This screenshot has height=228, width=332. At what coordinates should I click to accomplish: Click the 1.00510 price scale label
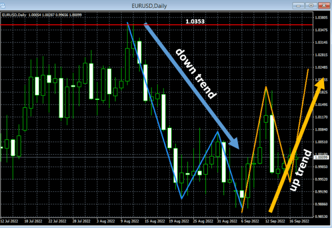(x=321, y=142)
